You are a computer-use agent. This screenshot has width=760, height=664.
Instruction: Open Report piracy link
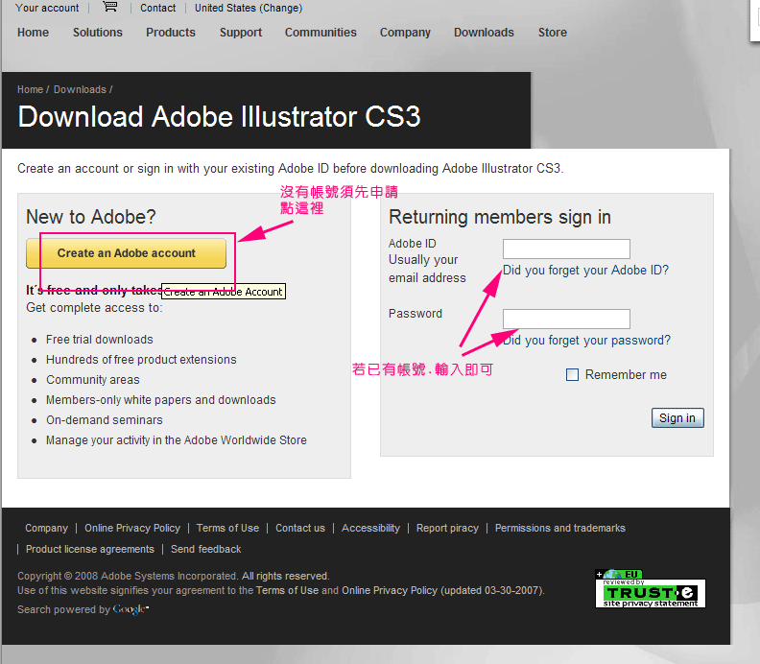(x=447, y=528)
